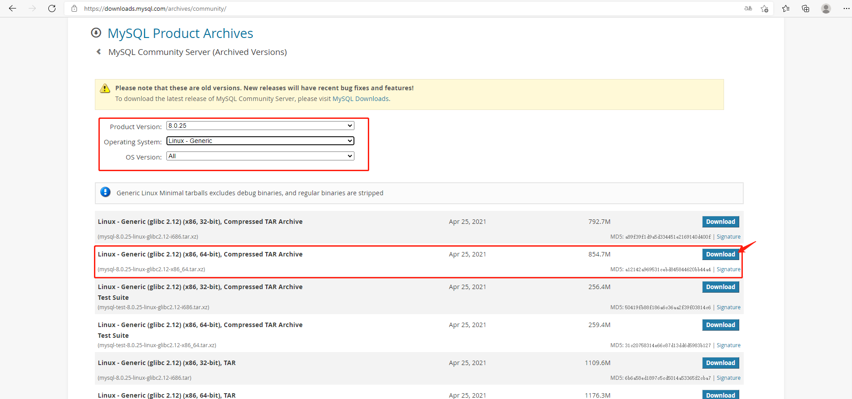This screenshot has height=399, width=852.
Task: Click the 792.7M file size
Action: point(599,222)
